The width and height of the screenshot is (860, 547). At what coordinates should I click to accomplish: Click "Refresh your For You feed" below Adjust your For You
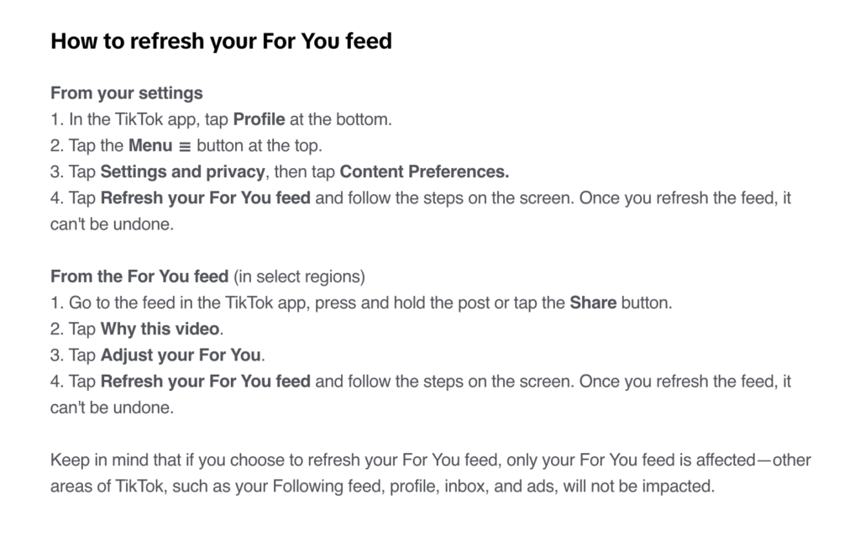point(205,381)
